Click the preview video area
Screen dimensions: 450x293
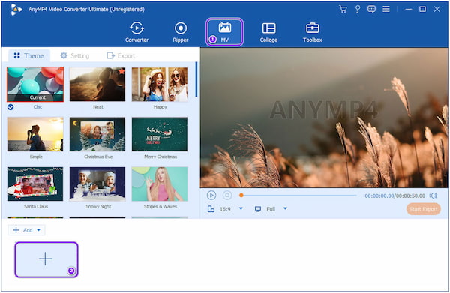pos(324,118)
